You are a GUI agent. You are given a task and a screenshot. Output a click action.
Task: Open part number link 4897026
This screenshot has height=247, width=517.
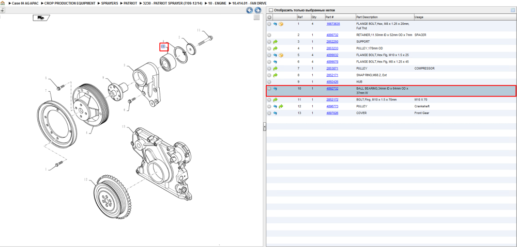pos(332,113)
